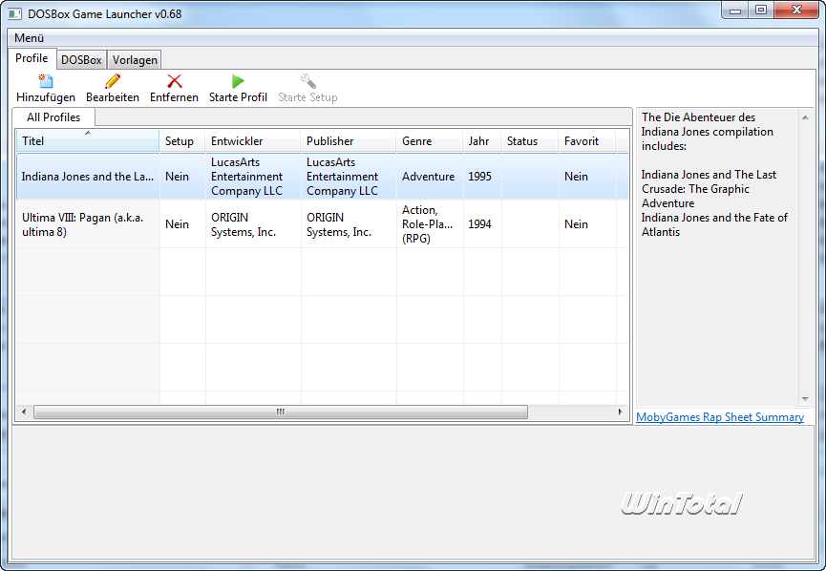Click the up arrow of description scrollbar
This screenshot has width=826, height=571.
pyautogui.click(x=805, y=117)
